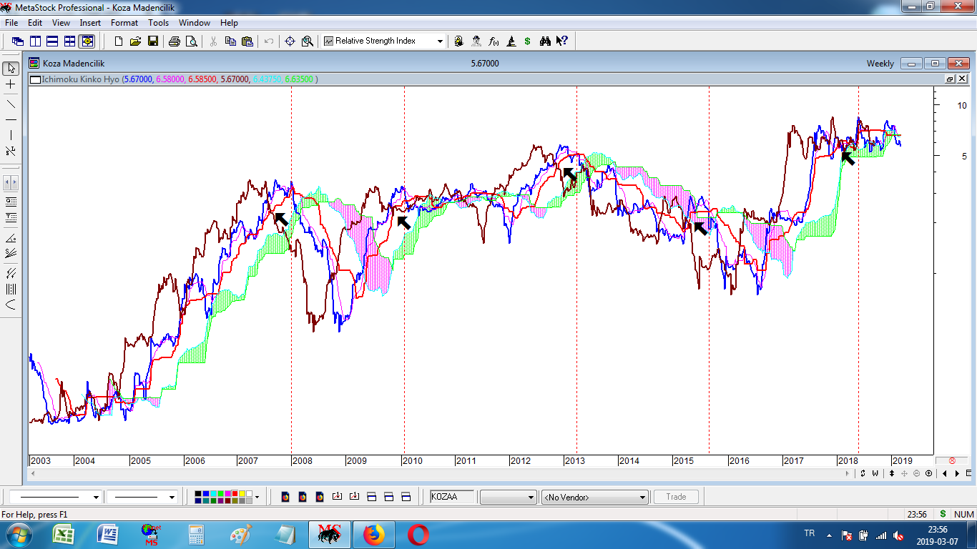
Task: Open Opera browser from the taskbar
Action: pos(417,534)
